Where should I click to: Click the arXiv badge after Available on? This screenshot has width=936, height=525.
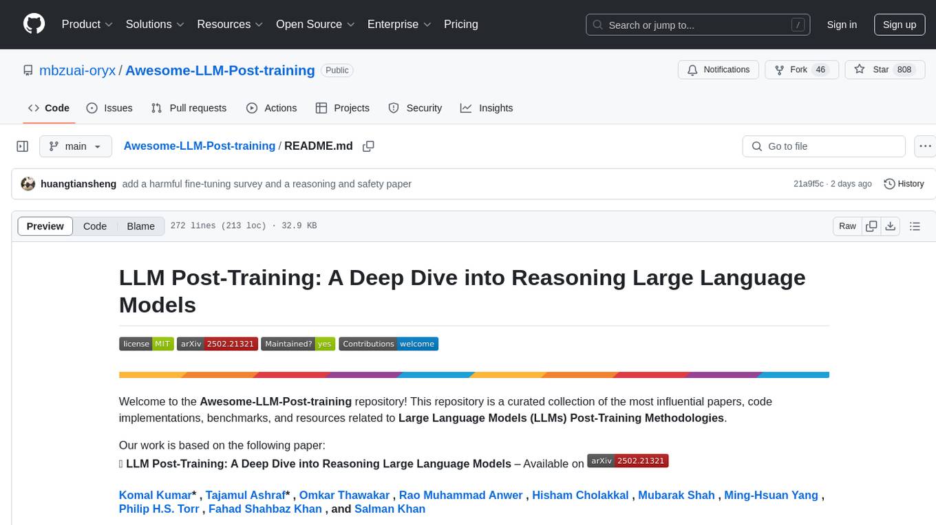(x=628, y=460)
